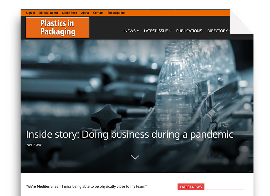
Task: Click the Plastics in Packaging logo
Action: pyautogui.click(x=58, y=28)
